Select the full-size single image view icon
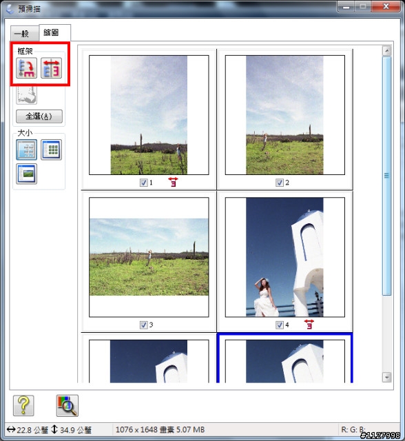The image size is (405, 441). (x=26, y=174)
